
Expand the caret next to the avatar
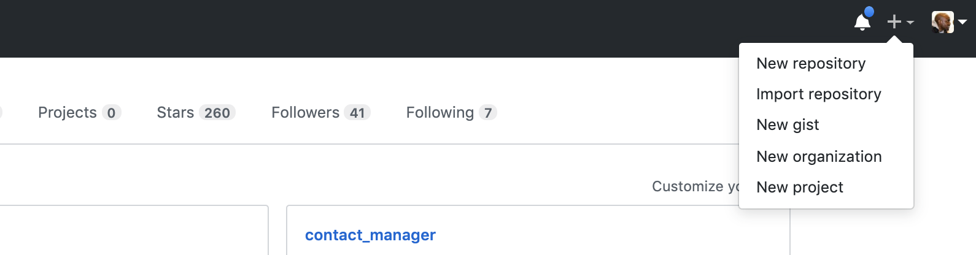(962, 22)
